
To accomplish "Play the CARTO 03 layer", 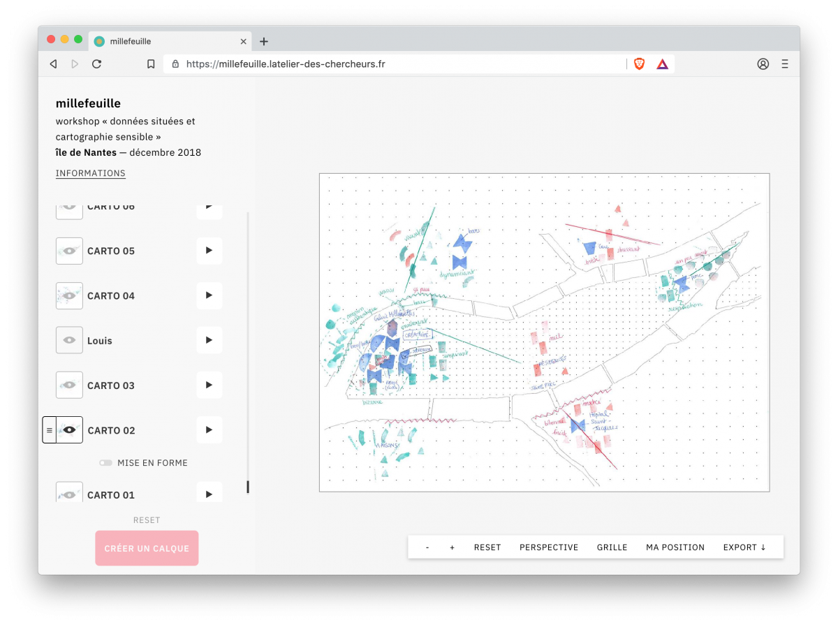I will pyautogui.click(x=209, y=385).
